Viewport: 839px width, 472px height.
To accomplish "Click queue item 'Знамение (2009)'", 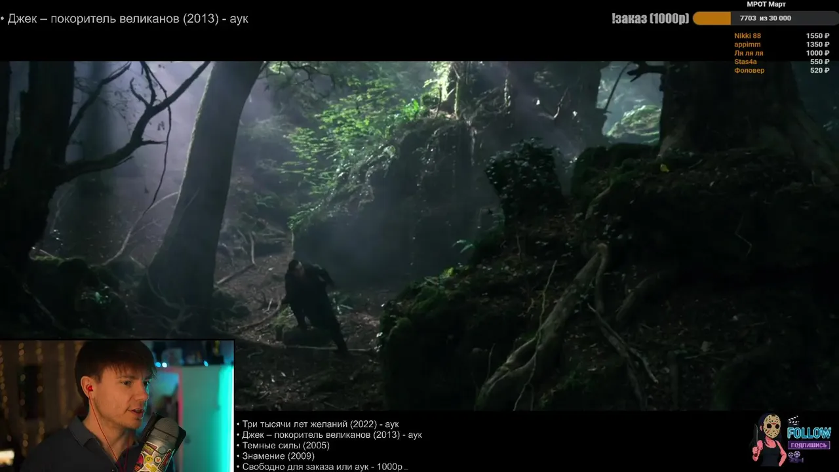I will pos(278,456).
